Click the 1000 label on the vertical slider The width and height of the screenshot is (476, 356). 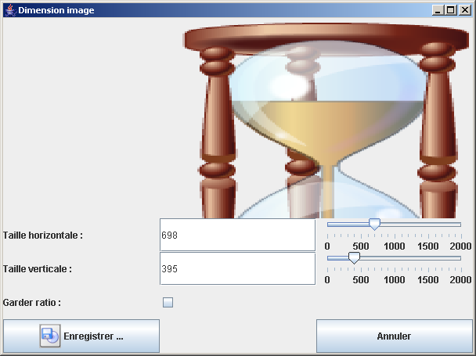pyautogui.click(x=394, y=280)
